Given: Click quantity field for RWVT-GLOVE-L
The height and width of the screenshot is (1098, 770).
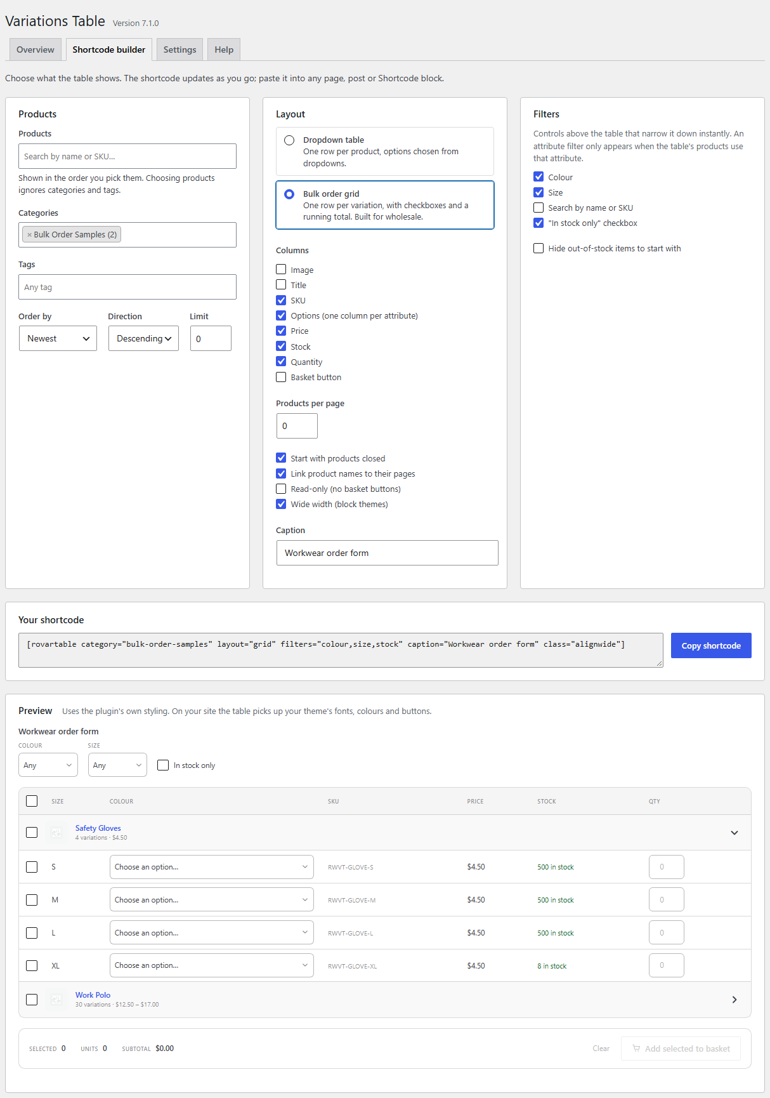Looking at the screenshot, I should click(667, 933).
